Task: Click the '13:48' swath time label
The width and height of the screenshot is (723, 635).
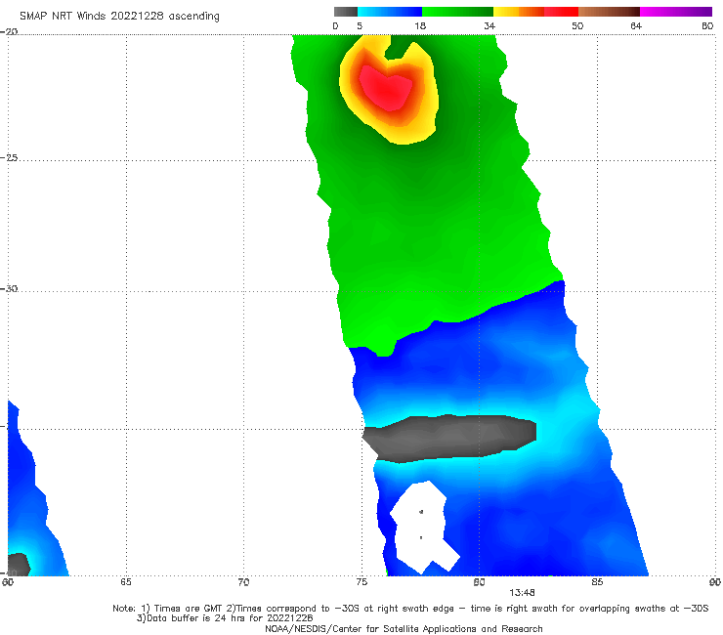Action: (x=522, y=593)
